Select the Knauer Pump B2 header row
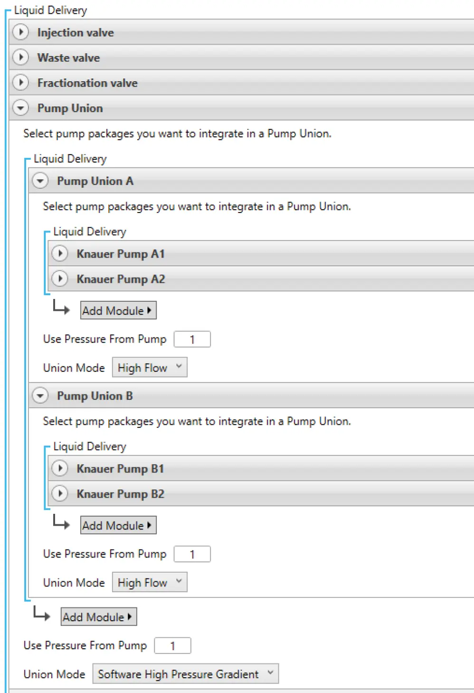The width and height of the screenshot is (474, 693). pos(261,493)
